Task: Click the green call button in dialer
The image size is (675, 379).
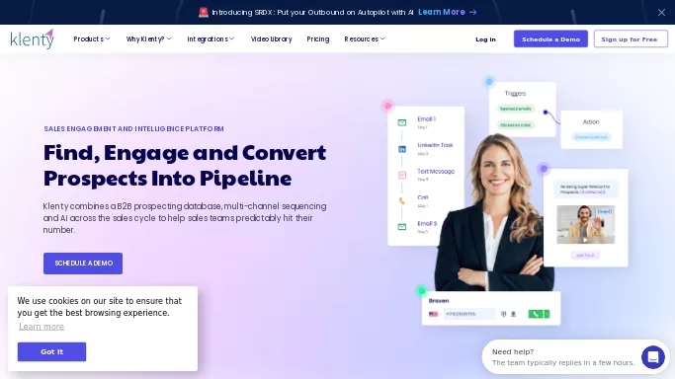Action: (x=535, y=314)
